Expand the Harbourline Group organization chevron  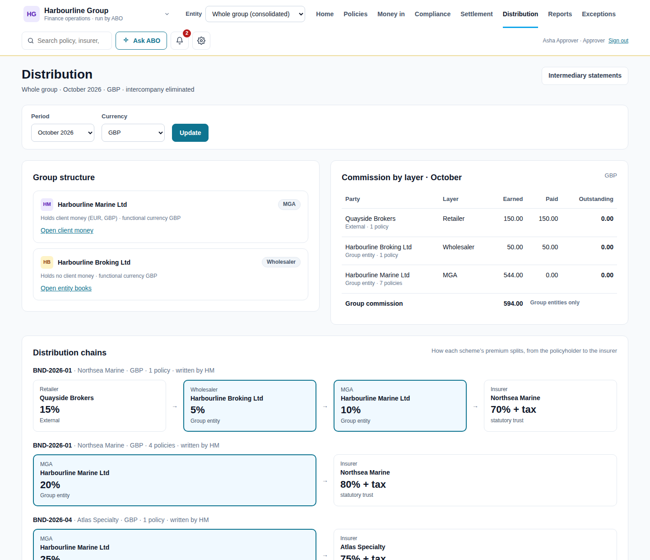pyautogui.click(x=167, y=14)
